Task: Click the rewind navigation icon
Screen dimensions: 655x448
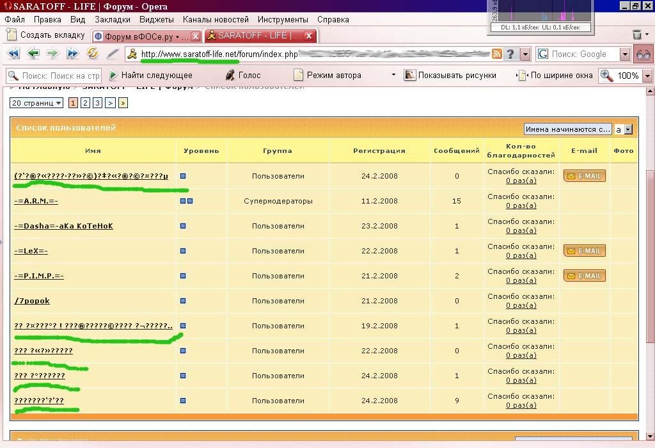Action: pos(13,54)
